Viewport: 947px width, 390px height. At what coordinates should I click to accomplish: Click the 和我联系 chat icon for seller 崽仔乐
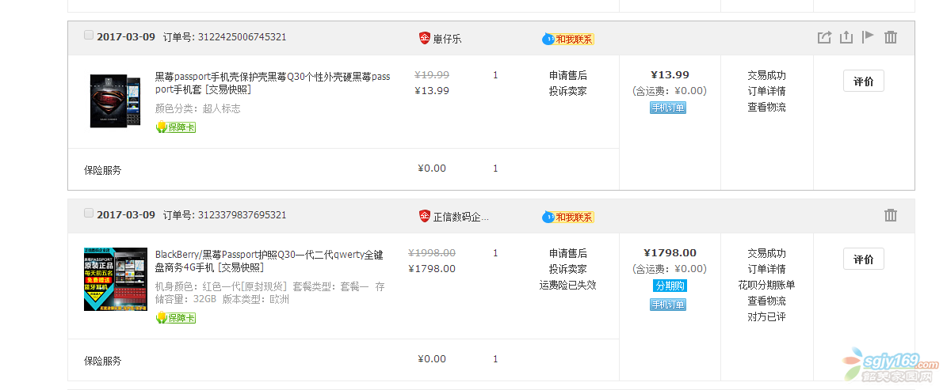tap(568, 40)
